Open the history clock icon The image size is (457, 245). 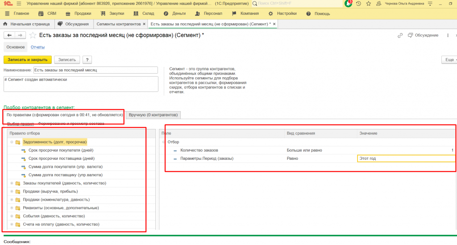(x=358, y=4)
